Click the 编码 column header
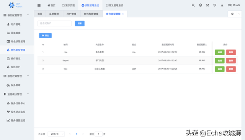Screen dimensions: 245x140 (65, 44)
